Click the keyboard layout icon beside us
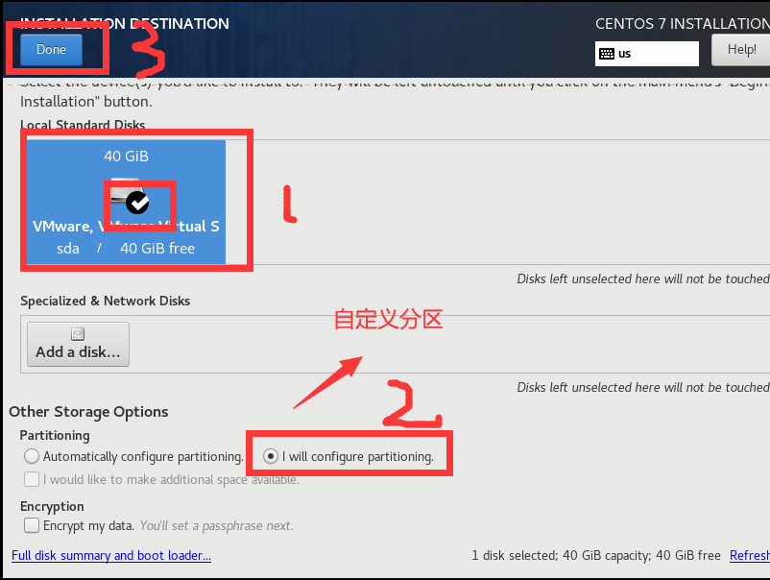The image size is (770, 580). [607, 54]
